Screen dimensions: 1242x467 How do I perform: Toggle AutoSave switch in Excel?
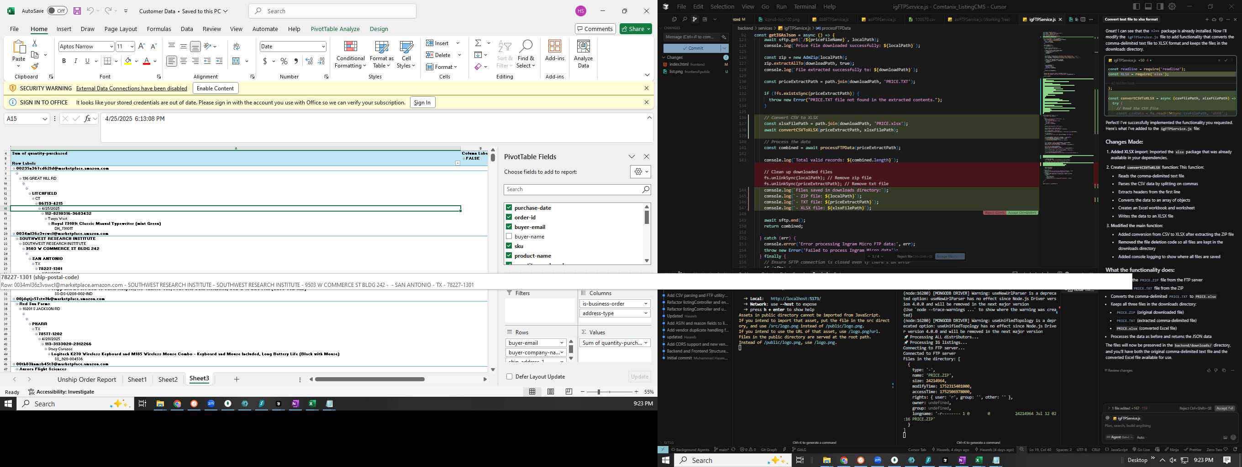pyautogui.click(x=58, y=10)
